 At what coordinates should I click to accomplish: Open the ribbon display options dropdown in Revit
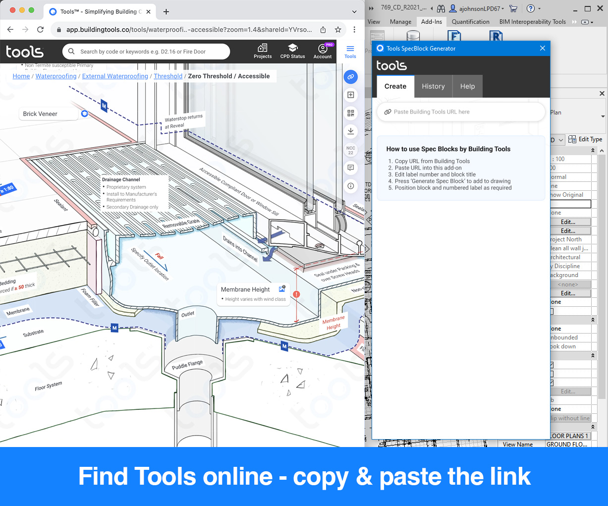pyautogui.click(x=587, y=22)
